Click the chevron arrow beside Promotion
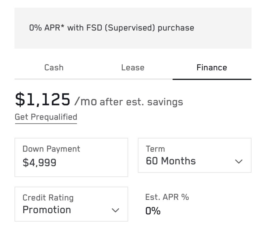The width and height of the screenshot is (266, 228). 115,210
